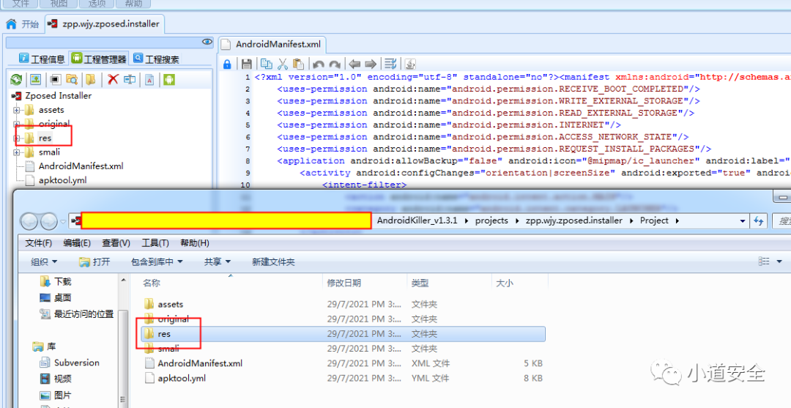The width and height of the screenshot is (791, 408).
Task: Open the 文件(F) menu in Explorer
Action: click(x=38, y=243)
